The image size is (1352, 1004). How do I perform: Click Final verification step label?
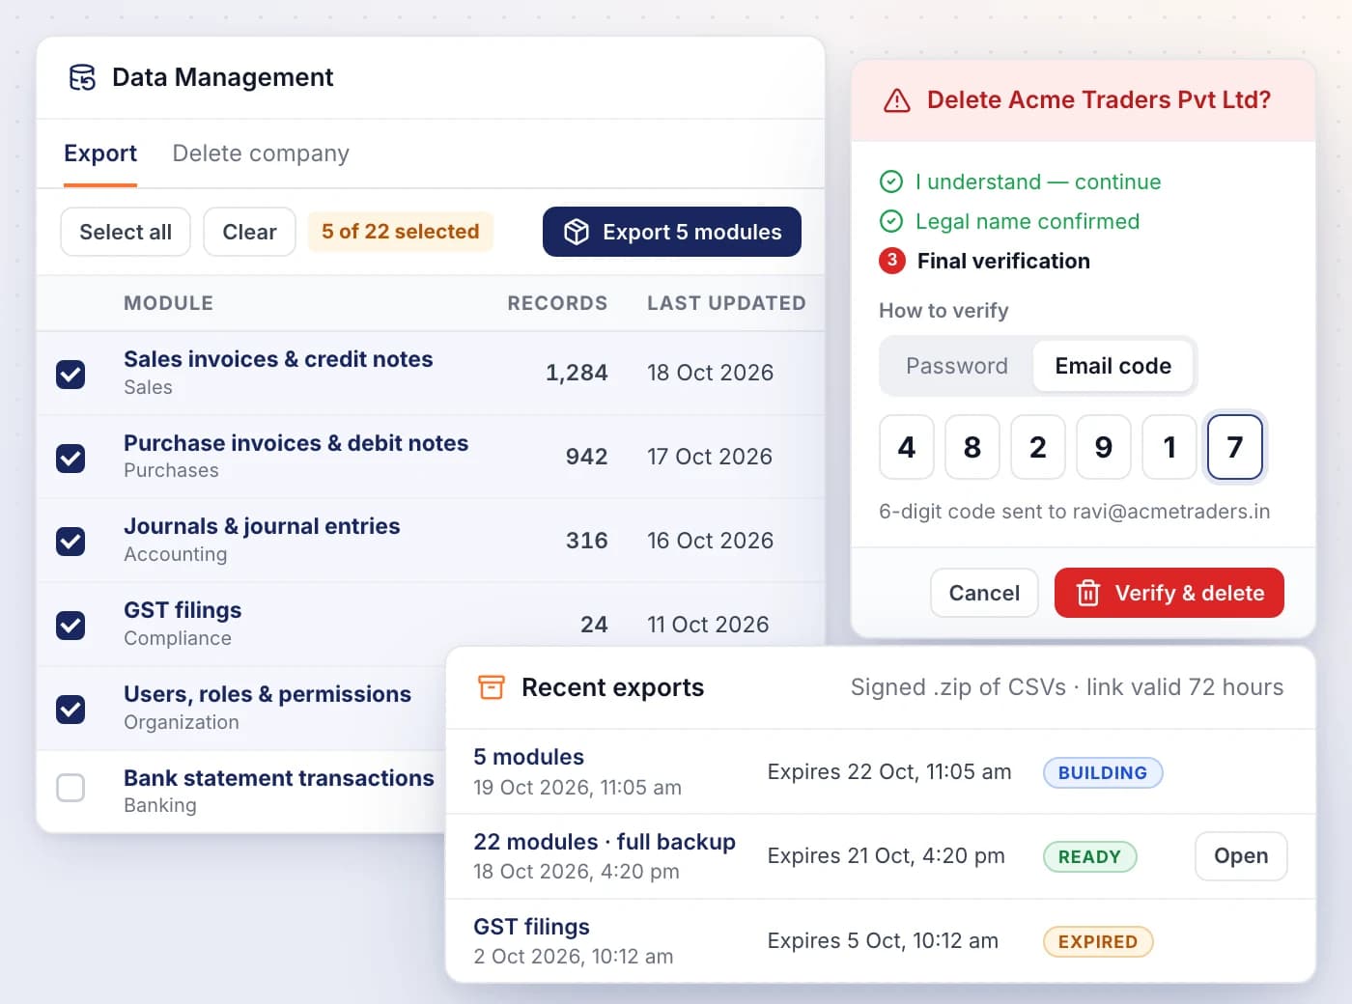[1003, 261]
